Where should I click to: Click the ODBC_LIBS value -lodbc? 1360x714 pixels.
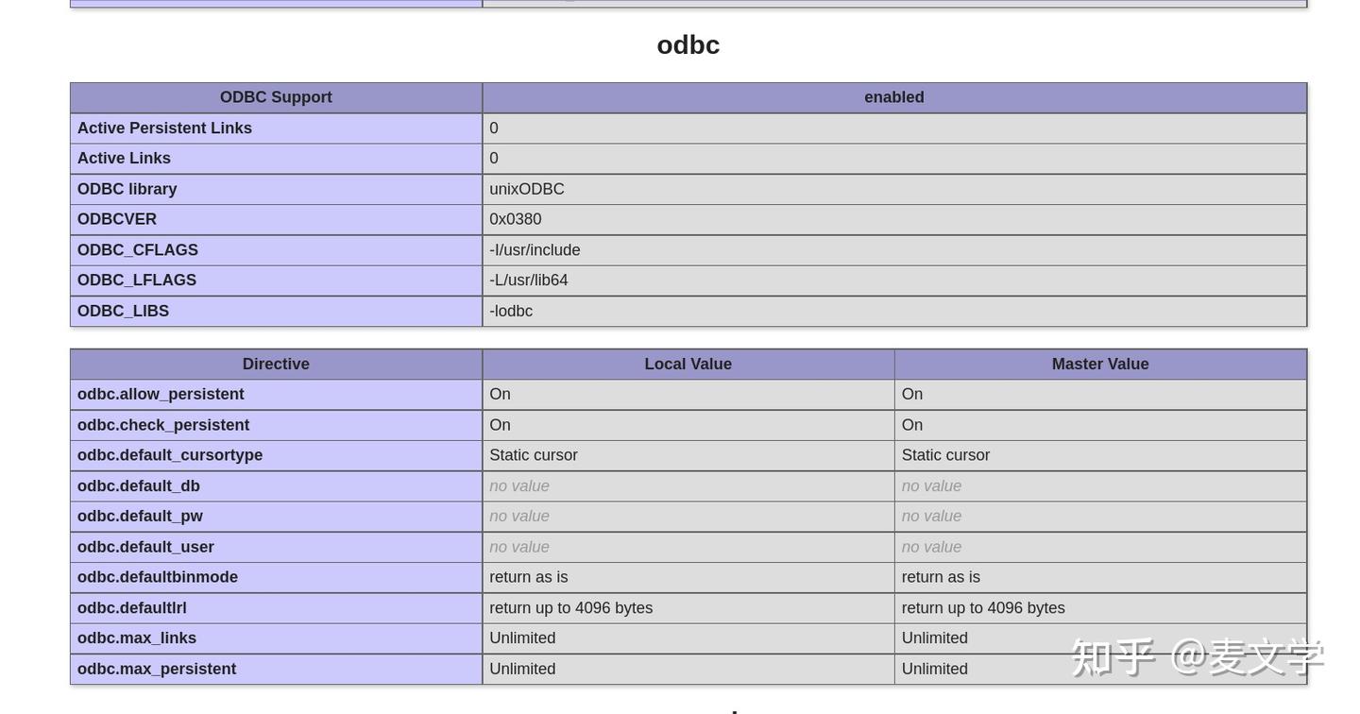coord(511,311)
